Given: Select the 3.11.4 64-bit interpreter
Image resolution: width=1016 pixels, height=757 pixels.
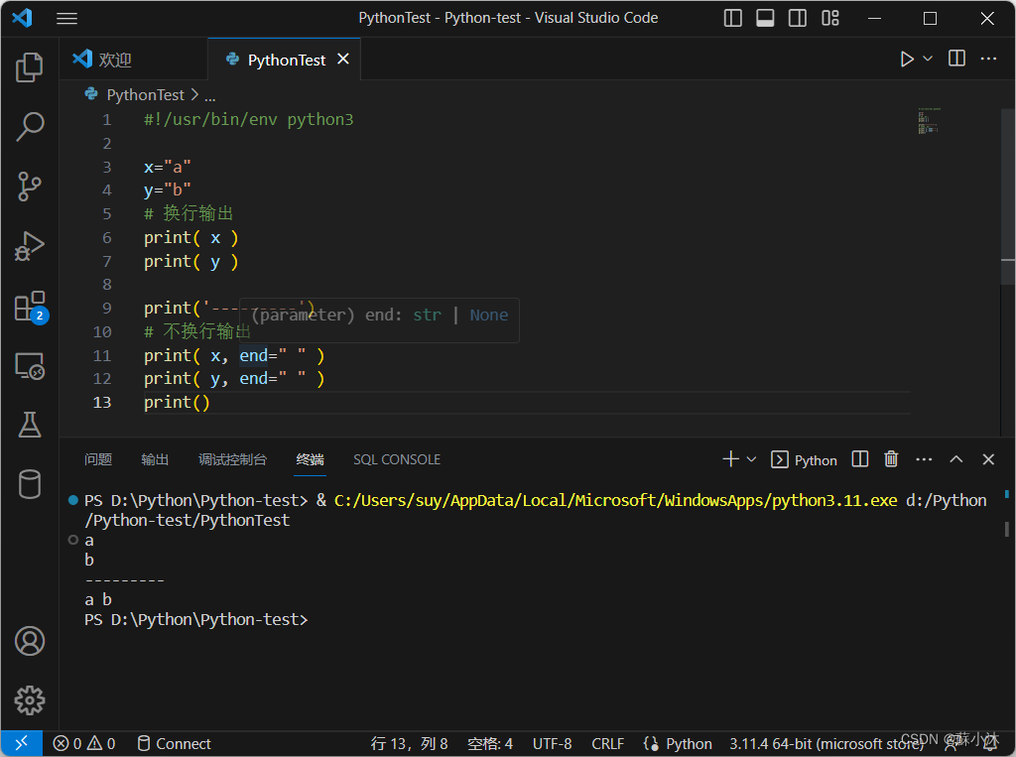Looking at the screenshot, I should [826, 743].
